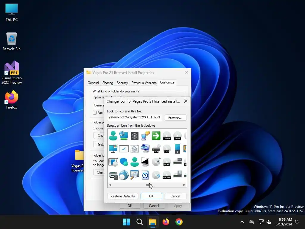Viewport: 305px width, 229px height.
Task: Click Cancel in the Properties window
Action: point(154,206)
